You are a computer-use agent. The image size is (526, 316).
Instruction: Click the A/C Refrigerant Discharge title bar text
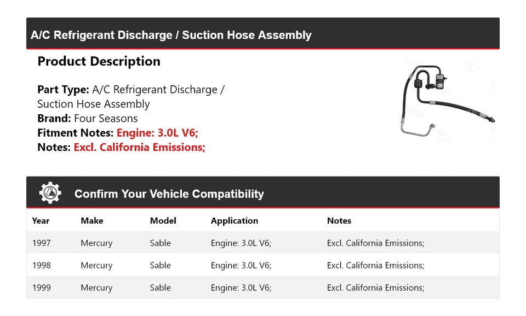[x=171, y=35]
